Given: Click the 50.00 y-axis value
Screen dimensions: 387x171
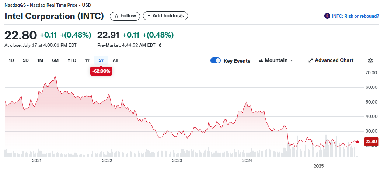Looking at the screenshot, I should coord(371,102).
